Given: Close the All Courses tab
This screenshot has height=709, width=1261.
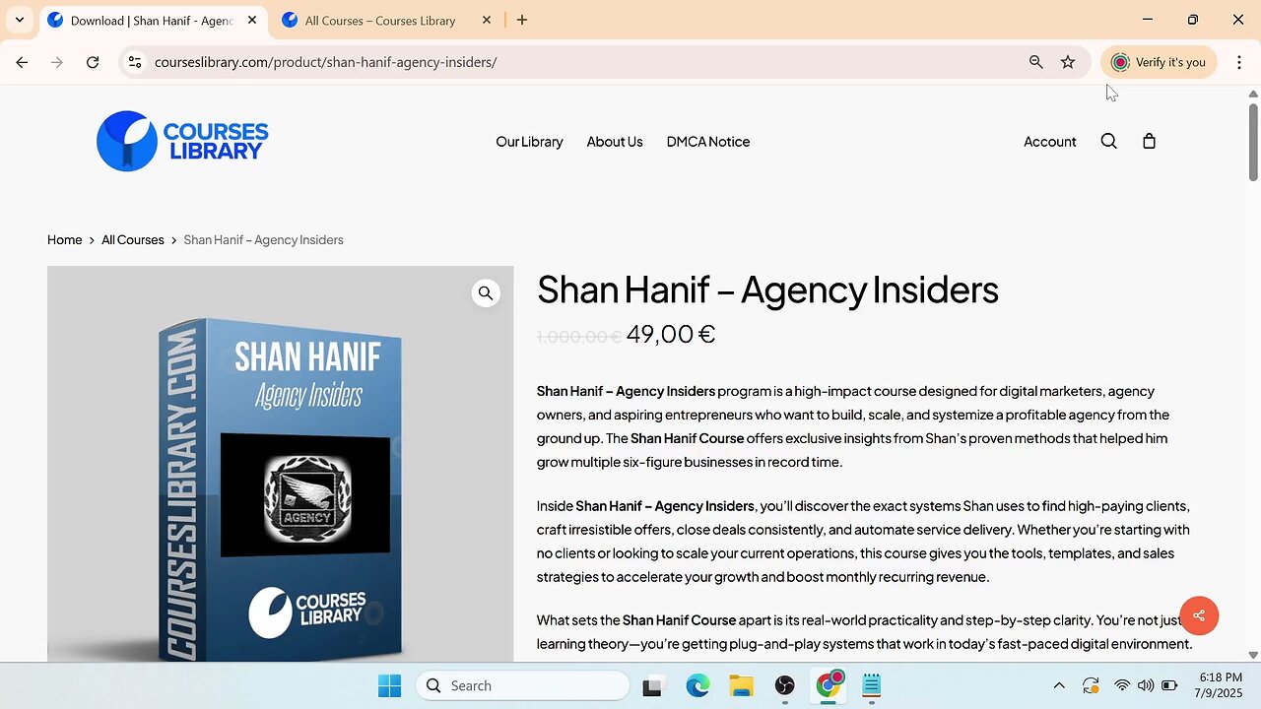Looking at the screenshot, I should 487,20.
